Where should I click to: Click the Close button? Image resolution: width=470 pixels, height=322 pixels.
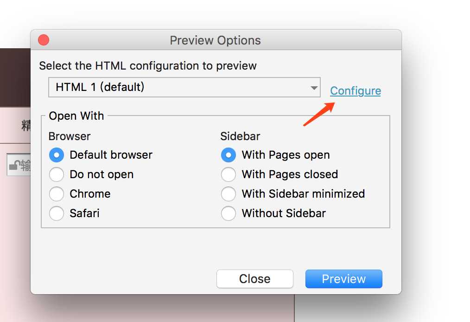tap(255, 279)
